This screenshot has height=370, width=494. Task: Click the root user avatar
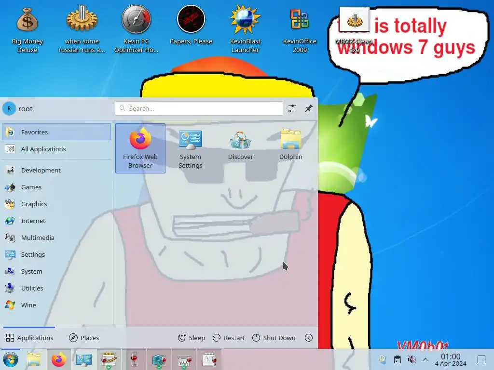click(x=9, y=108)
